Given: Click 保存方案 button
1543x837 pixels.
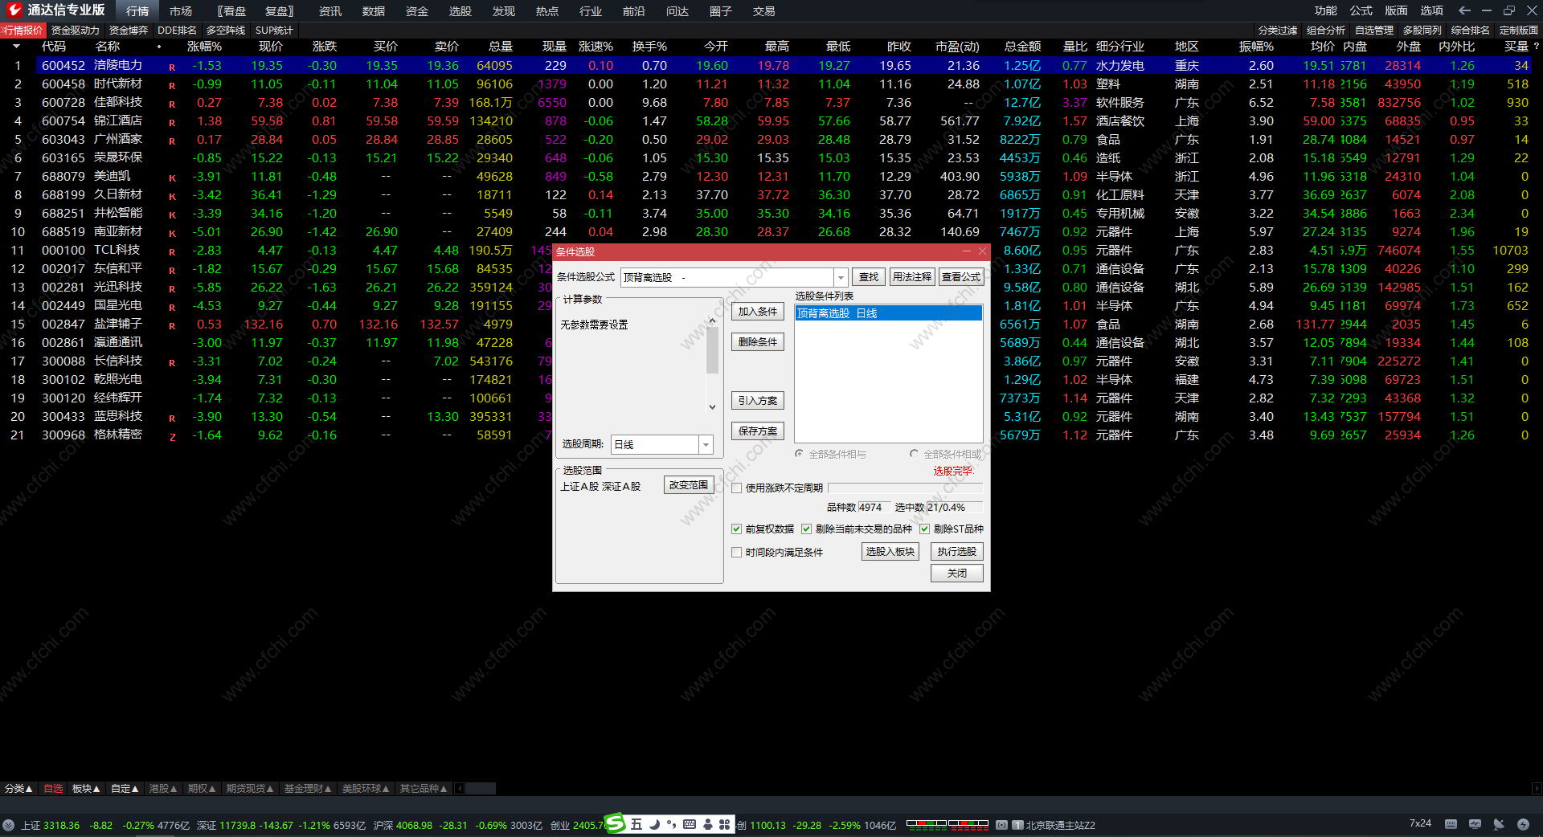Looking at the screenshot, I should tap(758, 431).
